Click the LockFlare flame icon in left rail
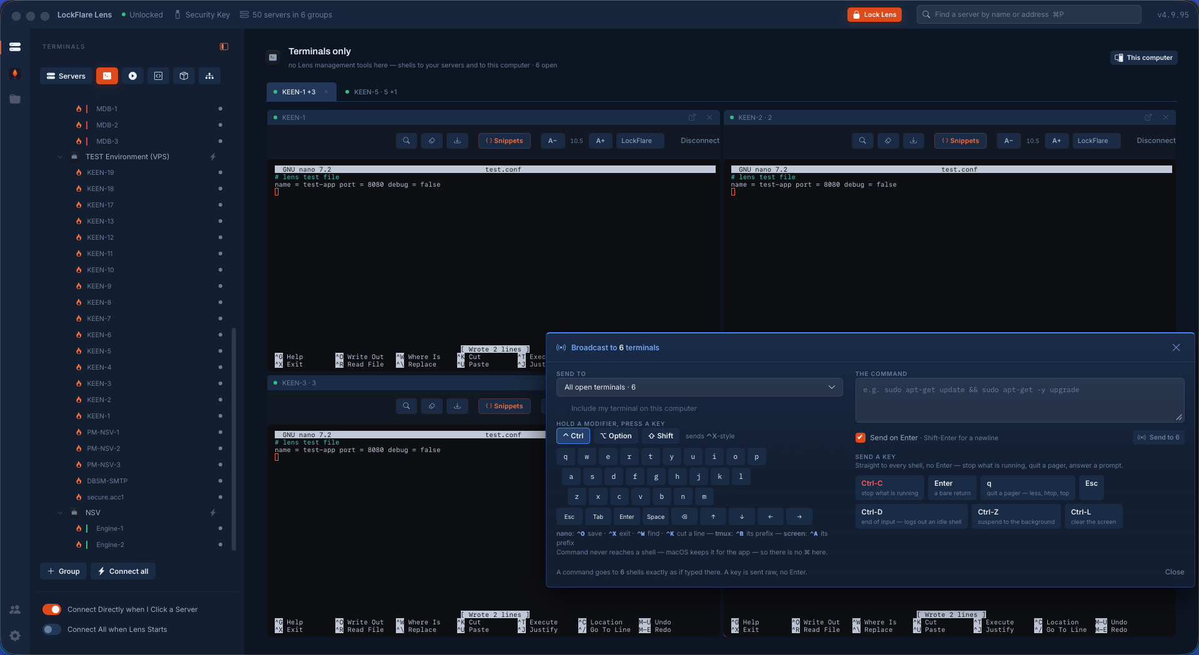The image size is (1199, 655). click(15, 74)
